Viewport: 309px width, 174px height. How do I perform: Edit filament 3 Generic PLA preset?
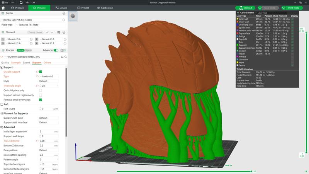[x=31, y=43]
